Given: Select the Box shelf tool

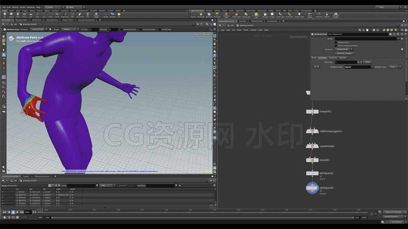Looking at the screenshot, I should pos(5,15).
